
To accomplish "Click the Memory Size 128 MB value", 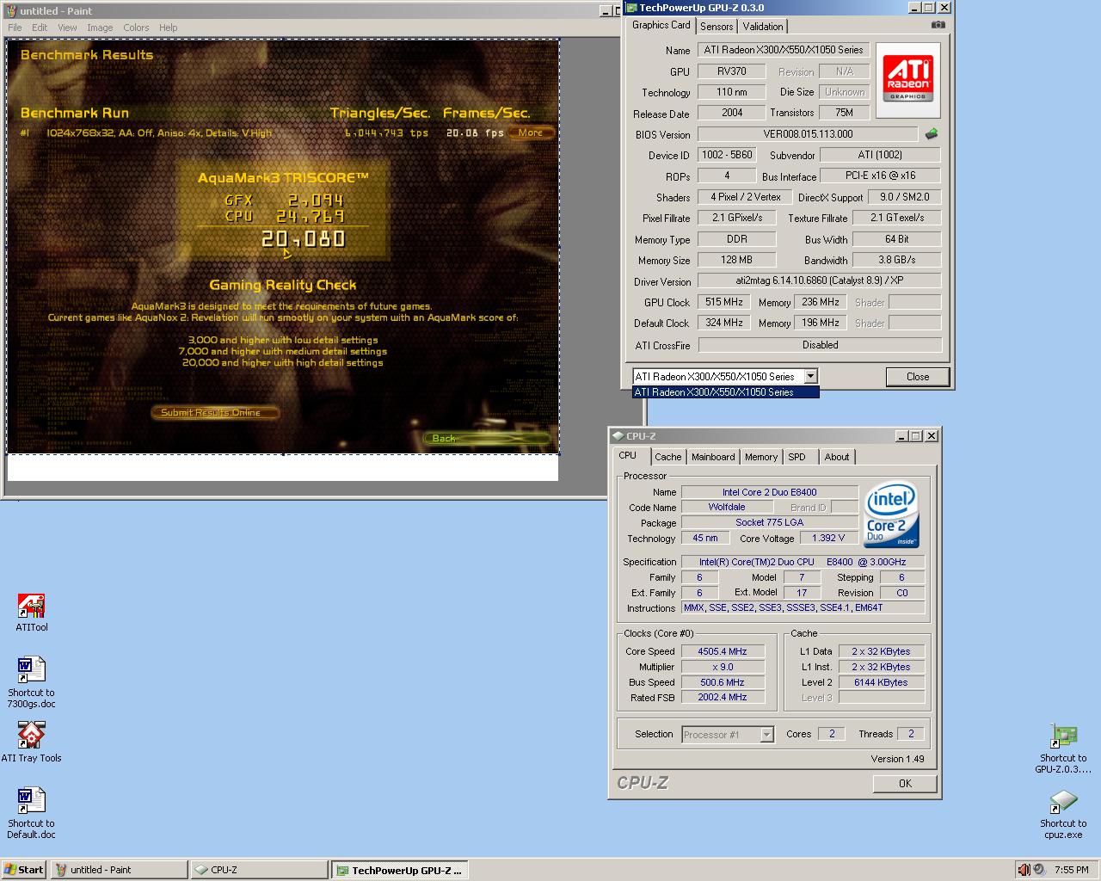I will (x=736, y=260).
